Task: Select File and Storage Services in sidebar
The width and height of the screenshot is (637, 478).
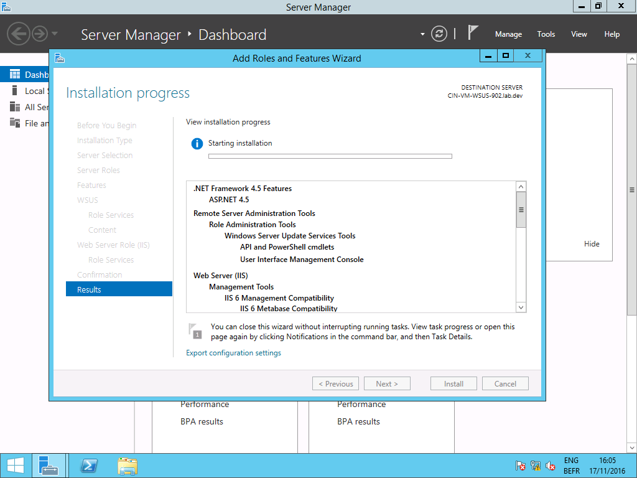Action: [24, 123]
